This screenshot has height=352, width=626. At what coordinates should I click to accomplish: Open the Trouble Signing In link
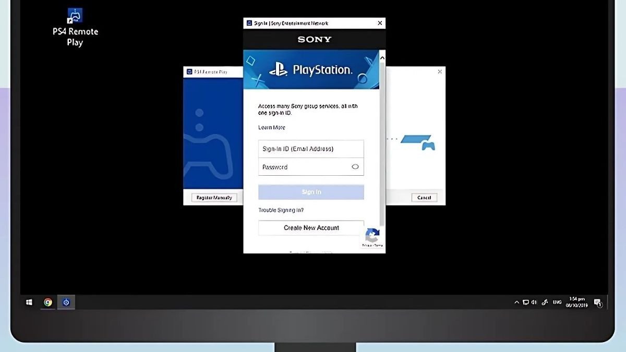(281, 210)
